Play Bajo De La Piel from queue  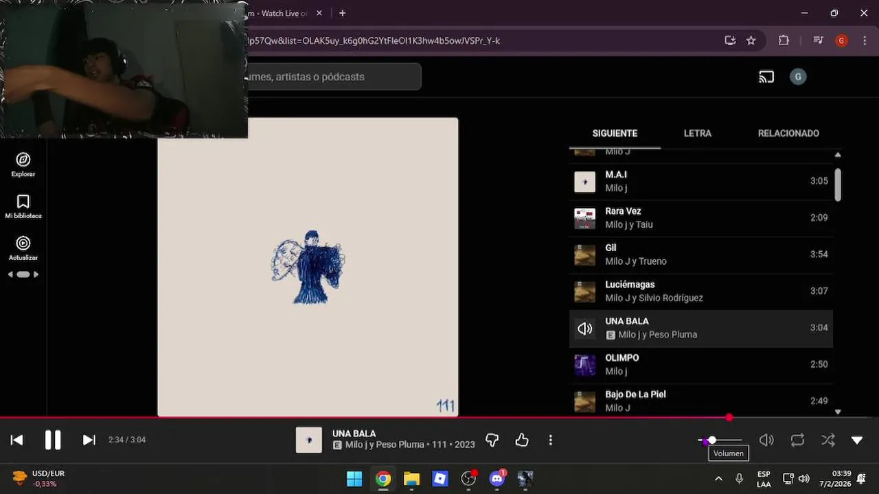point(701,401)
